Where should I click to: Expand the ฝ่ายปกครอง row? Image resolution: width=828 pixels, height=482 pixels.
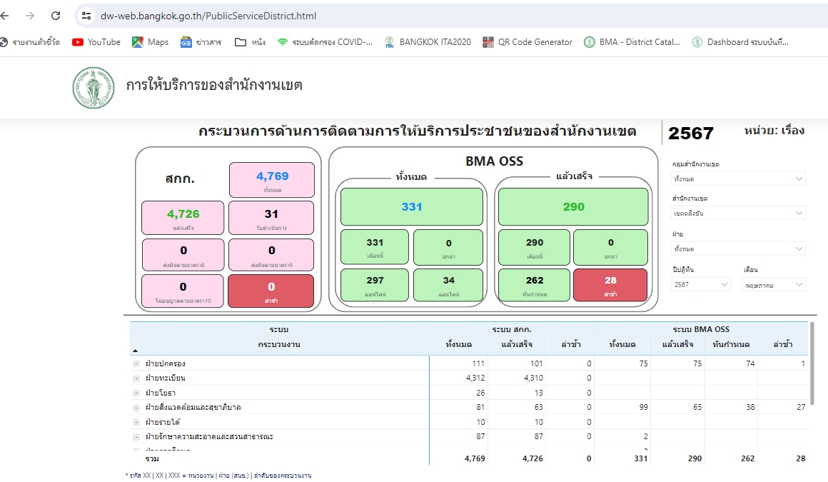136,364
